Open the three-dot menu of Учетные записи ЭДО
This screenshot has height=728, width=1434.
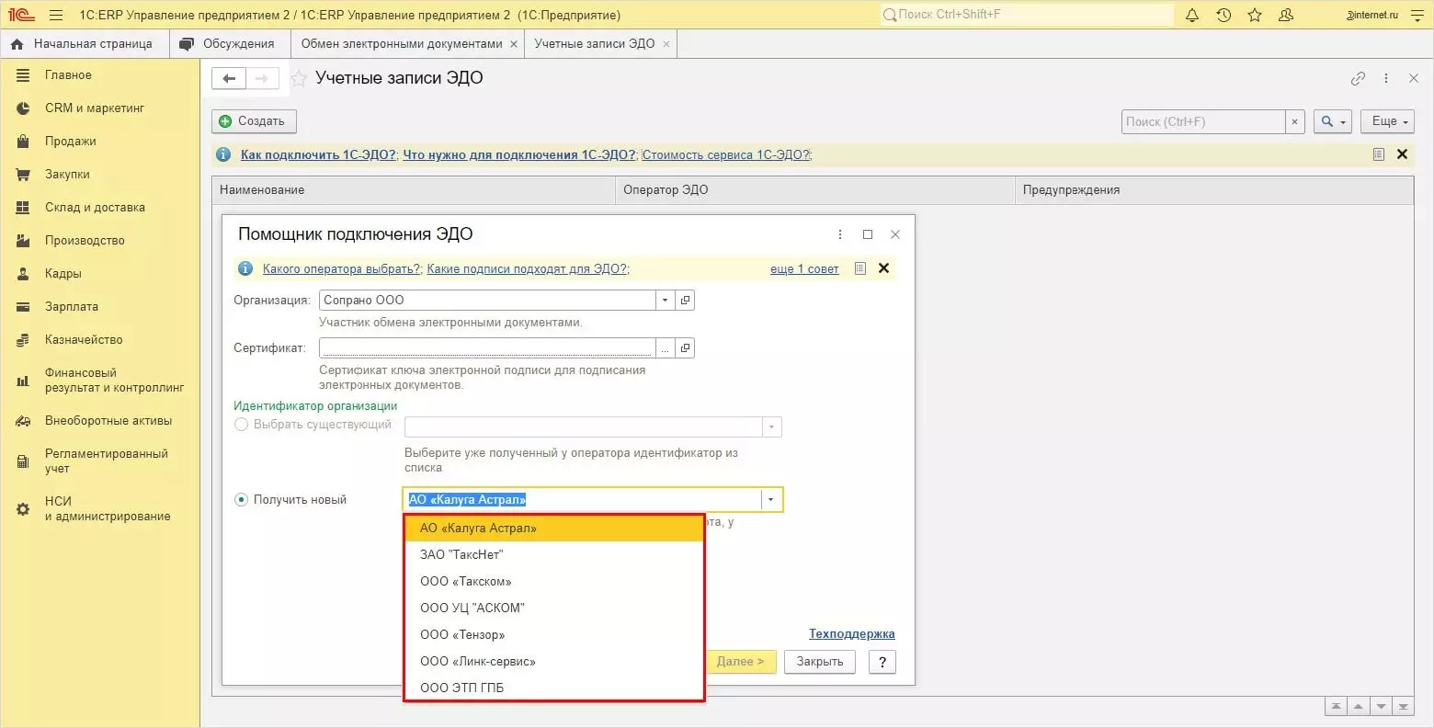click(x=1386, y=79)
